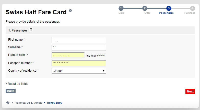Open the Country of residence dropdown
200x110 pixels.
(x=79, y=71)
